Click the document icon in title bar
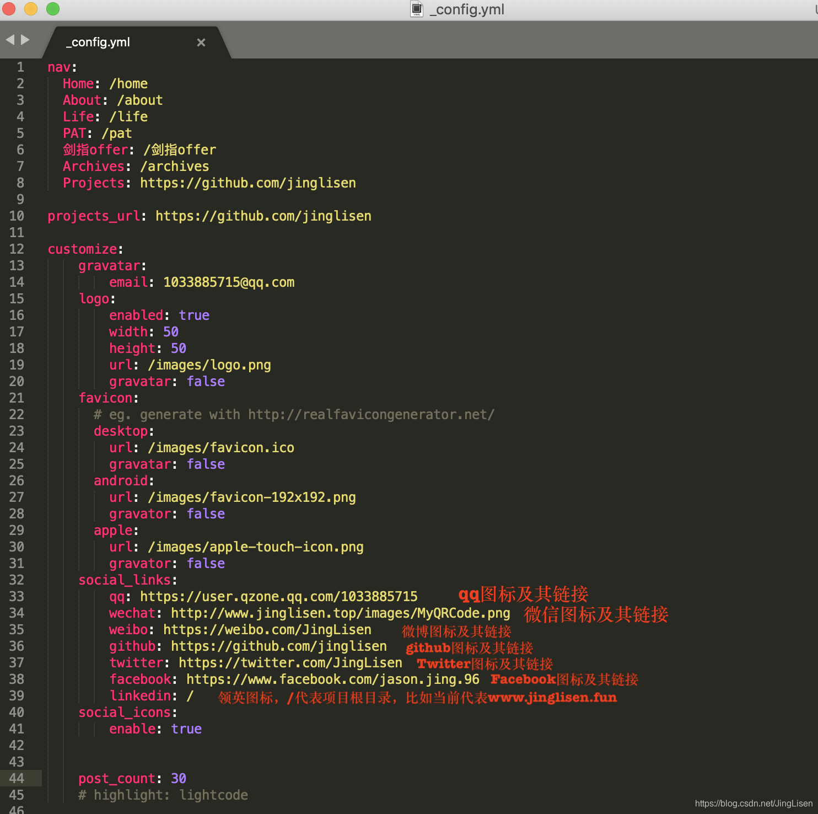This screenshot has width=818, height=814. point(417,9)
